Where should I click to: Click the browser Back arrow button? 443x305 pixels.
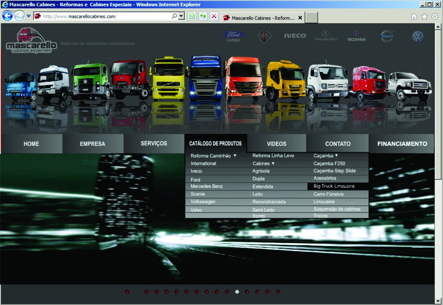click(7, 16)
